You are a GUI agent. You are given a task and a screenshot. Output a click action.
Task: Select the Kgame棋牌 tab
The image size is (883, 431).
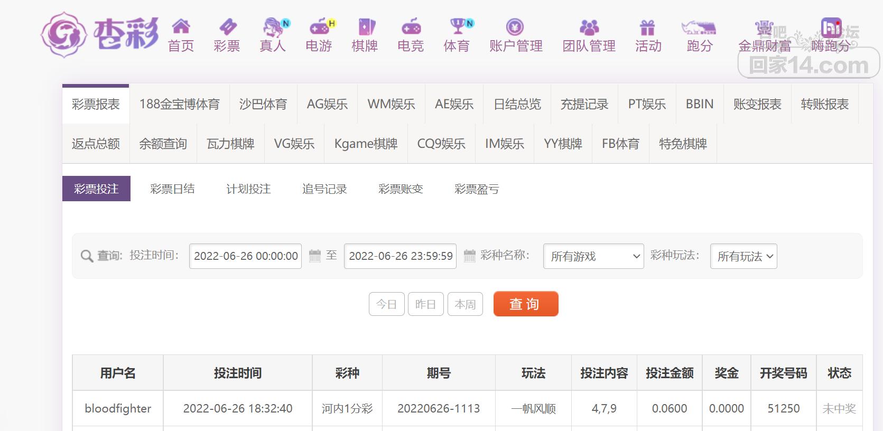[x=366, y=144]
